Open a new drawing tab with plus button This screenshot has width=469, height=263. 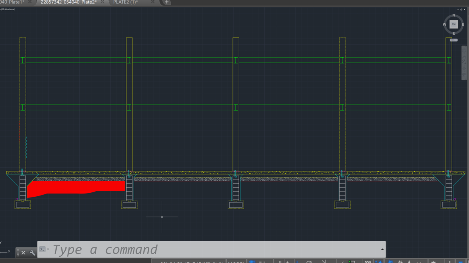(x=166, y=2)
